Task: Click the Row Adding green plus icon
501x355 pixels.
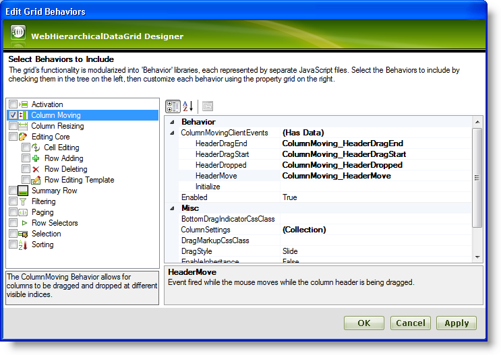Action: pos(36,158)
